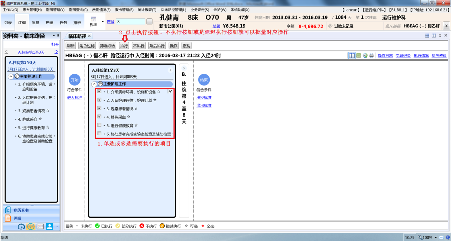
Task: Click the 医嘱 orders icon
Action: [8, 218]
